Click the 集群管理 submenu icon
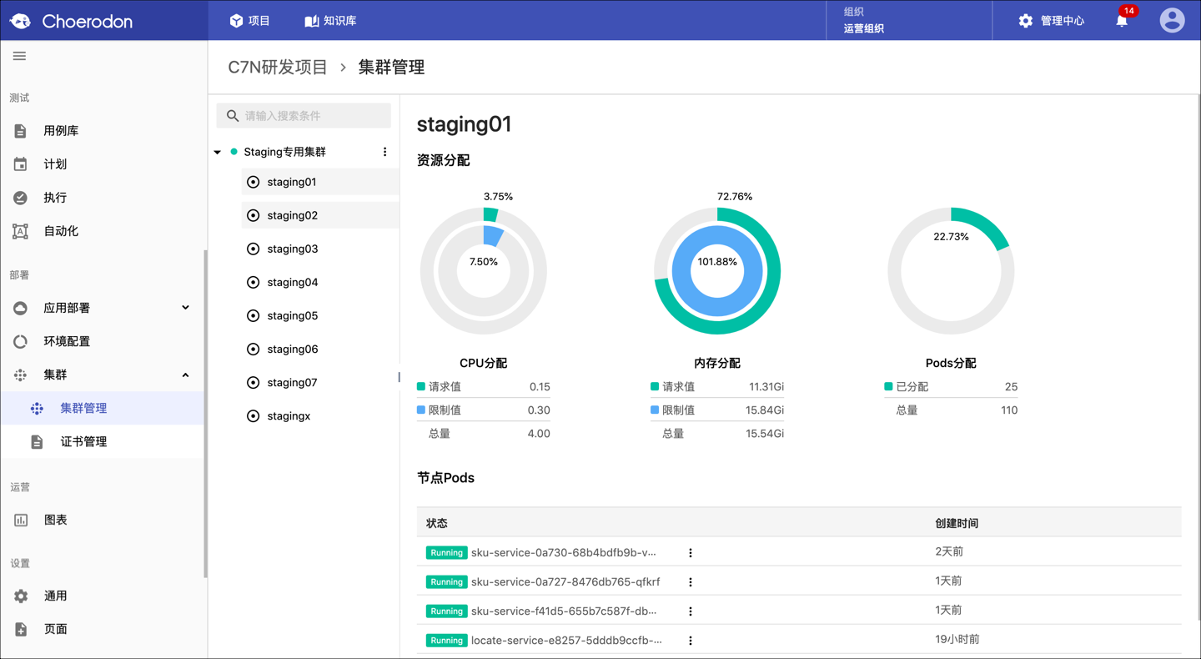This screenshot has height=659, width=1201. [x=38, y=408]
